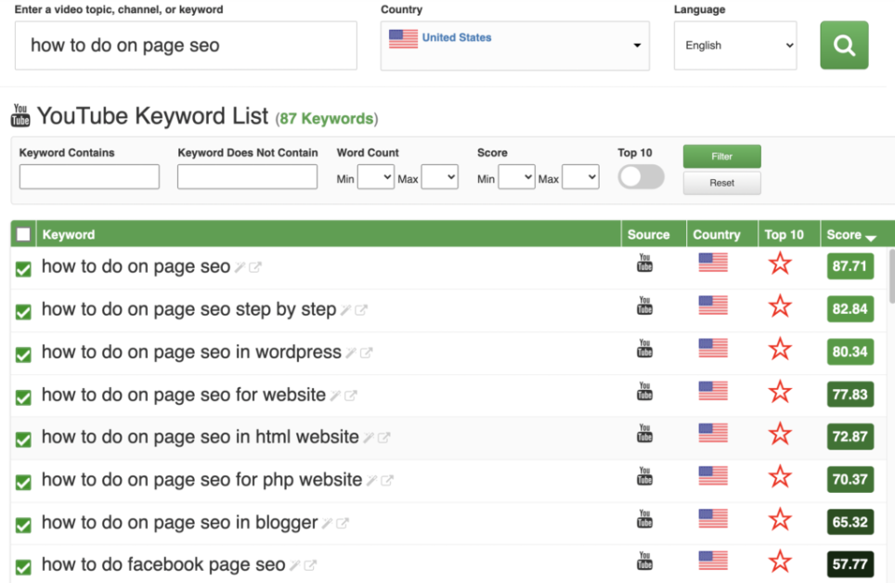
Task: Click star icon for 'facebook page seo' row
Action: pos(780,562)
